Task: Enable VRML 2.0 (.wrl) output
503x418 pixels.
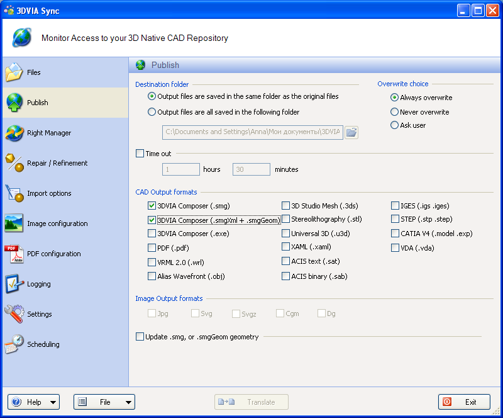Action: [152, 262]
